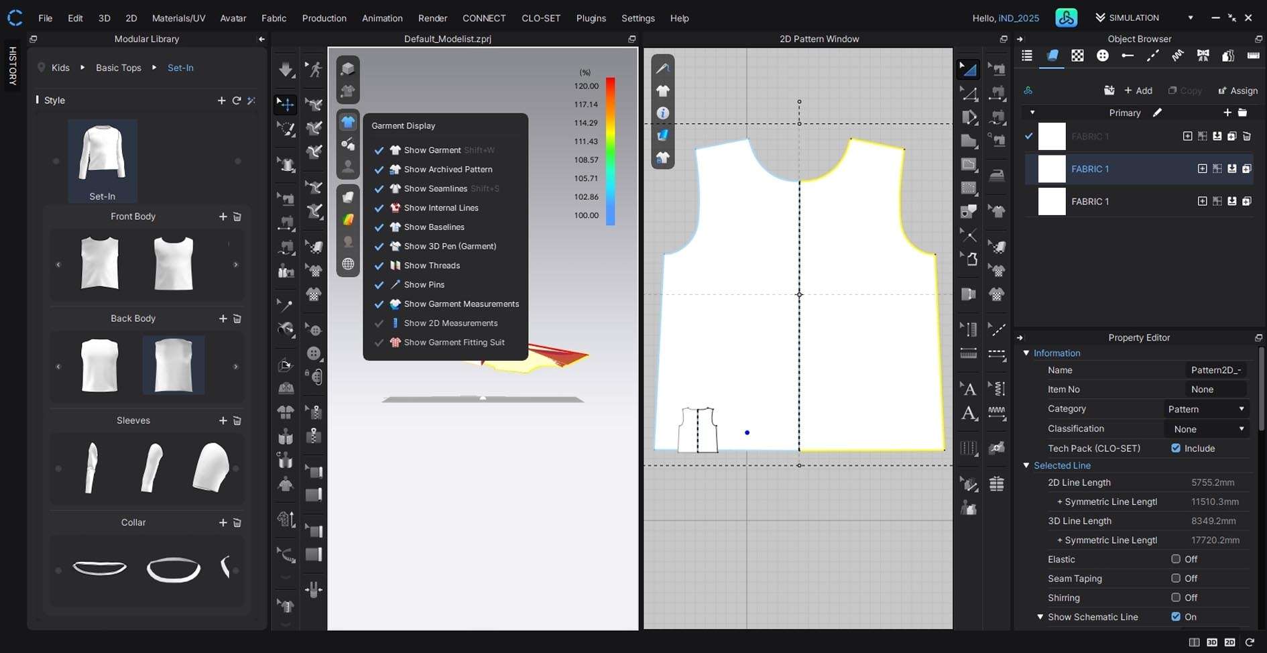Screen dimensions: 1267x653
Task: Open the Category dropdown set to Pattern
Action: 1206,409
